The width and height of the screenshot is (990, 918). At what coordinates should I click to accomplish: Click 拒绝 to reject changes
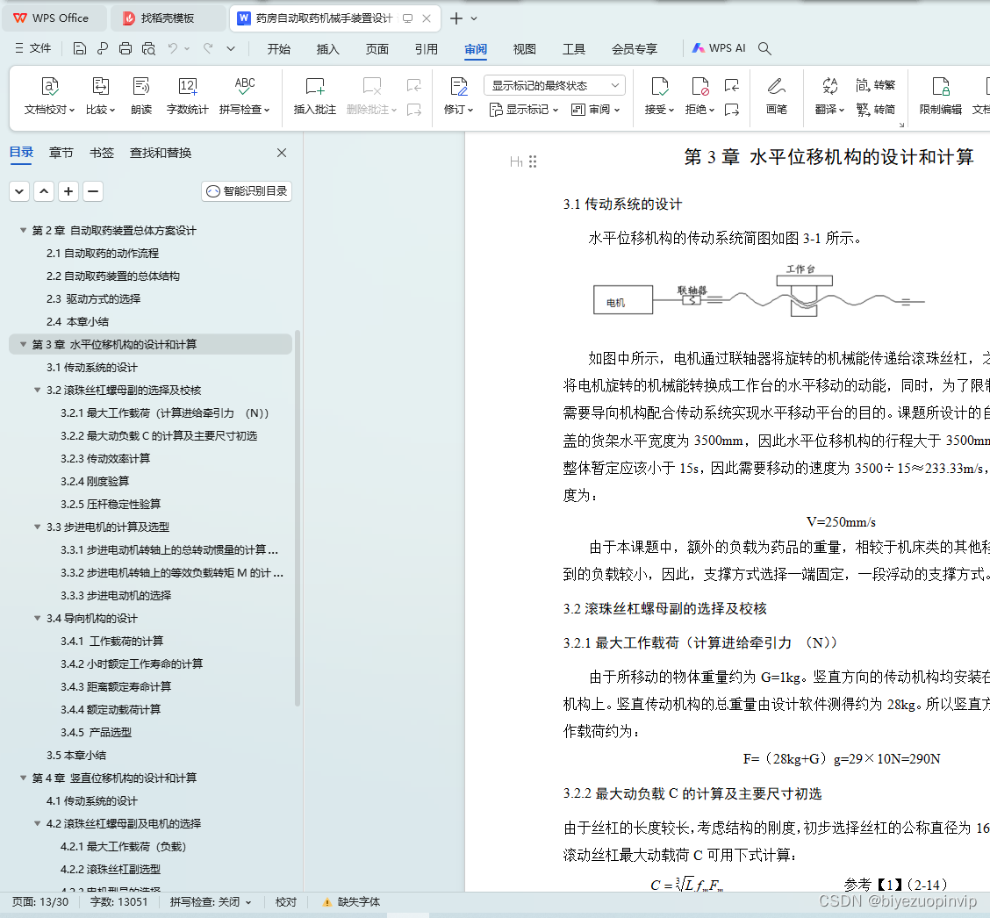pos(699,96)
